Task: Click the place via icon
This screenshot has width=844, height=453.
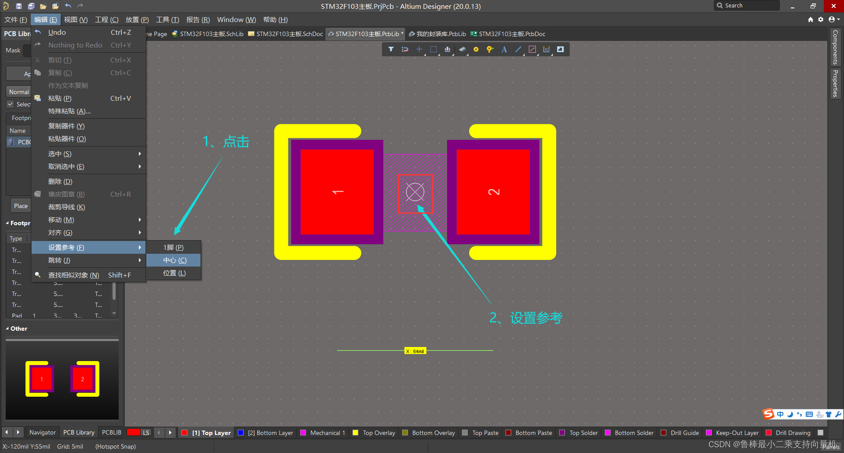Action: click(x=490, y=49)
